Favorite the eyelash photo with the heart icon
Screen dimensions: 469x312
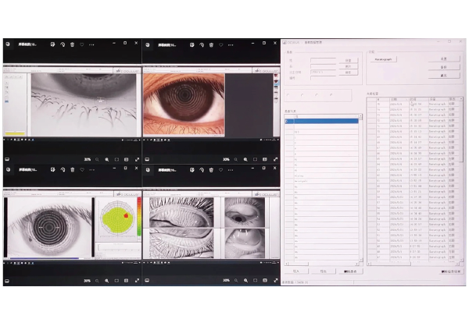(81, 44)
